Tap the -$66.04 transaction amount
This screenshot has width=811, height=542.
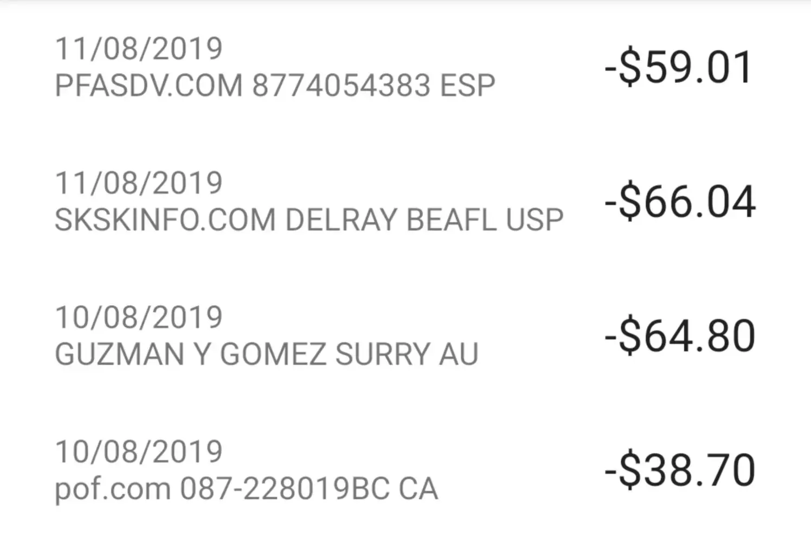coord(680,202)
